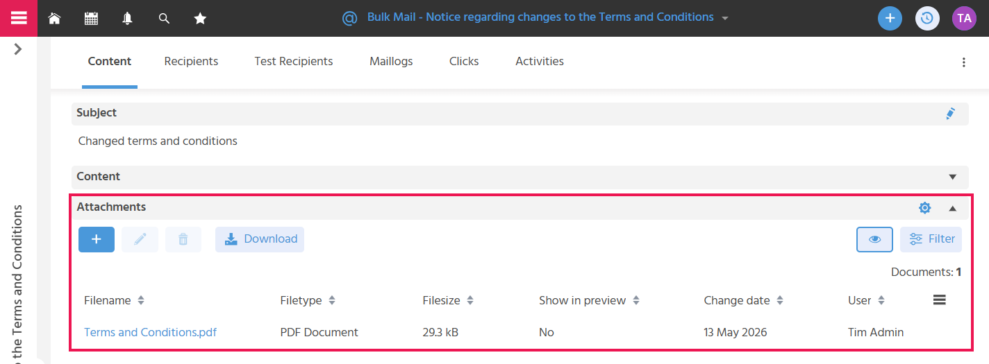
Task: Collapse the Attachments section arrow
Action: pyautogui.click(x=953, y=208)
